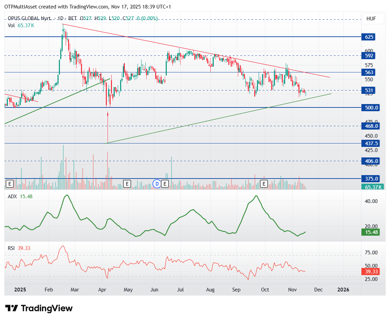This screenshot has height=321, width=390.
Task: Click the green ADX value tag 15.48
Action: (370, 232)
